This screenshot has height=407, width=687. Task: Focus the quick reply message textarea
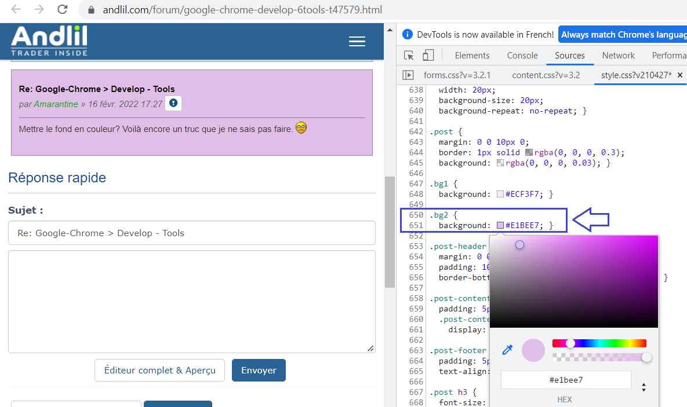click(x=192, y=302)
